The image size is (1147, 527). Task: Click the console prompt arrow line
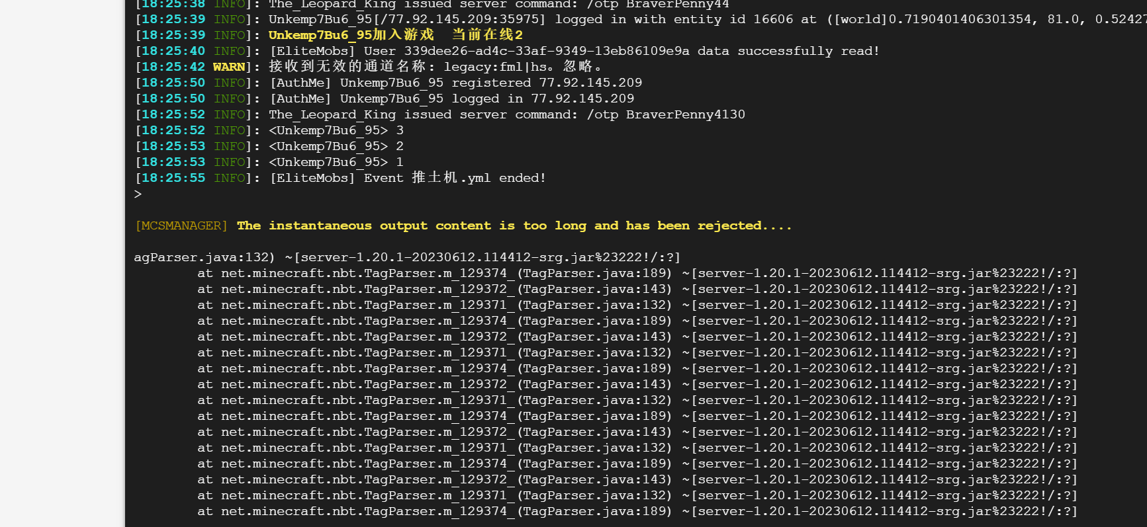(x=138, y=194)
